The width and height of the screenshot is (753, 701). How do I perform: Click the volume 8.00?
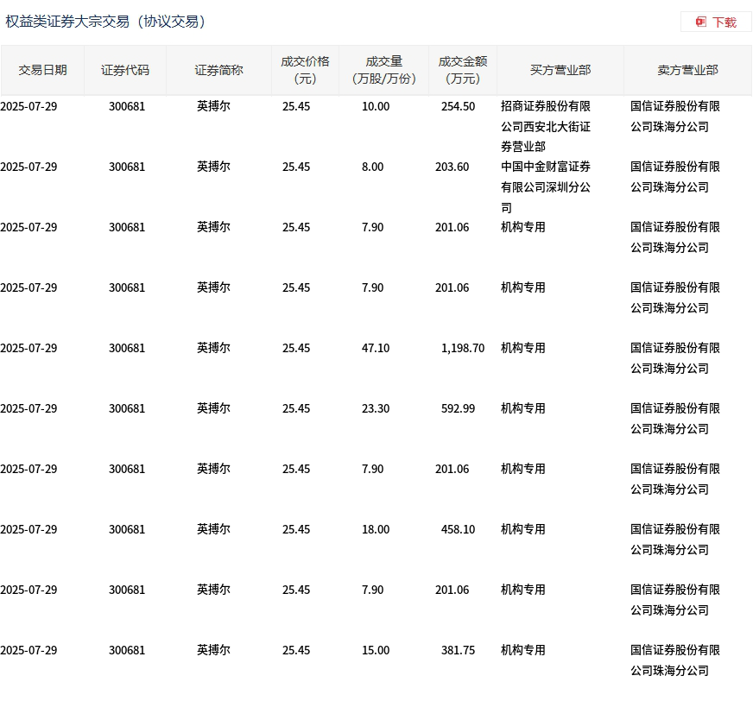click(x=373, y=167)
